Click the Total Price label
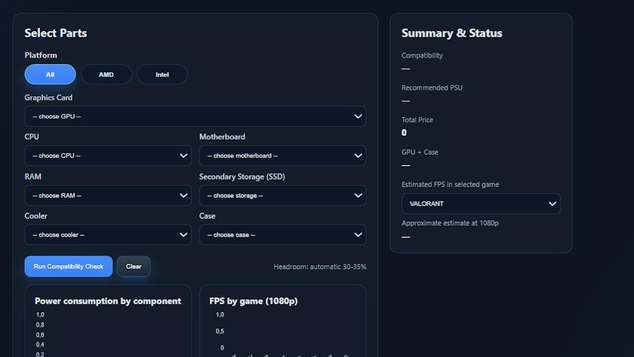 tap(417, 120)
